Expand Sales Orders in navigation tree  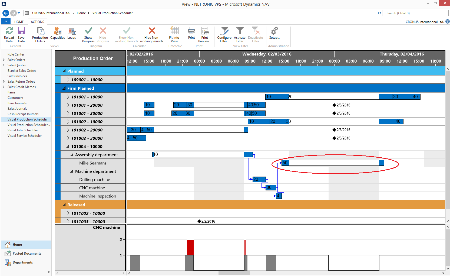click(4, 60)
